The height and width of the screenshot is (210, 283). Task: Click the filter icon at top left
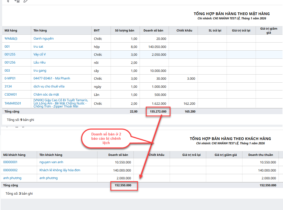[x=8, y=1]
